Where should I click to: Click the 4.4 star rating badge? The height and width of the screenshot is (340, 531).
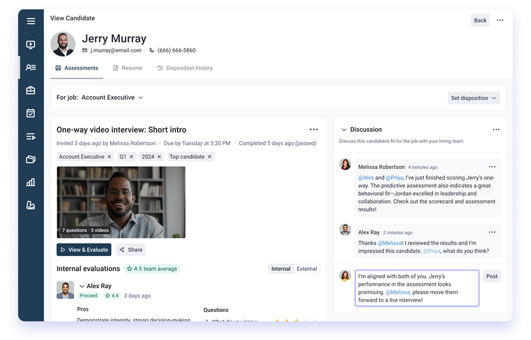pos(112,296)
